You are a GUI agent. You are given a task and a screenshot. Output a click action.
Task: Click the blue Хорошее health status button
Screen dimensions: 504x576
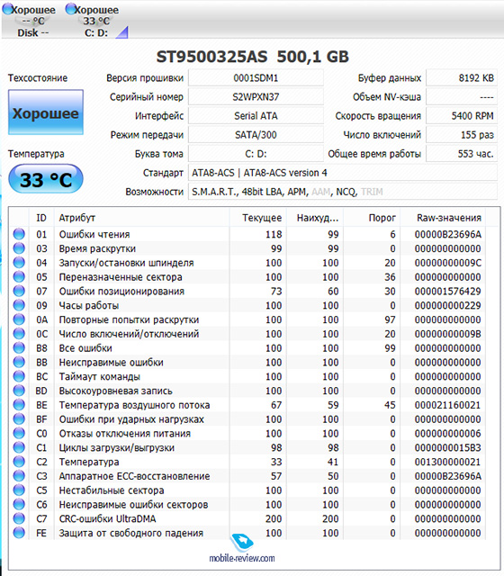[x=46, y=112]
